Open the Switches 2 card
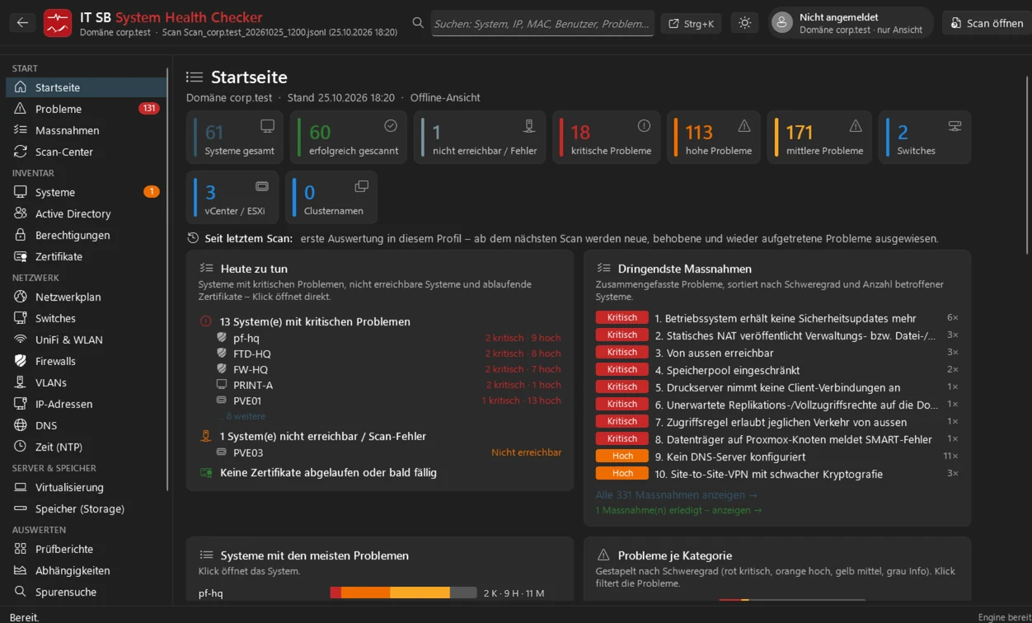Viewport: 1032px width, 623px height. tap(925, 138)
